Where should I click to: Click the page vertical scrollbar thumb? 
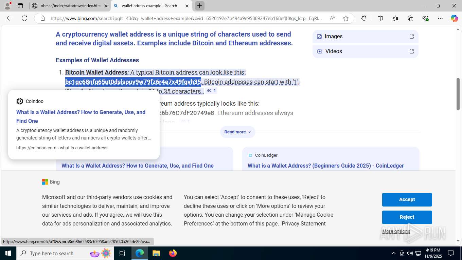(x=458, y=94)
